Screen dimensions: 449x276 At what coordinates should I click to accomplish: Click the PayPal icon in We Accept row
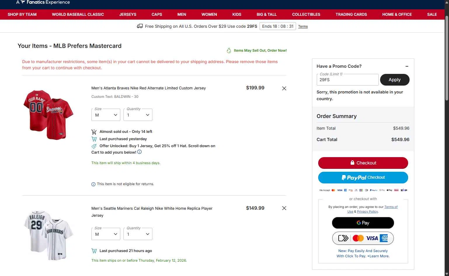(374, 190)
